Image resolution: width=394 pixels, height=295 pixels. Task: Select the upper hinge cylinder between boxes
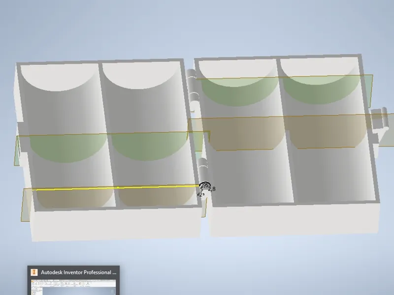(x=193, y=85)
